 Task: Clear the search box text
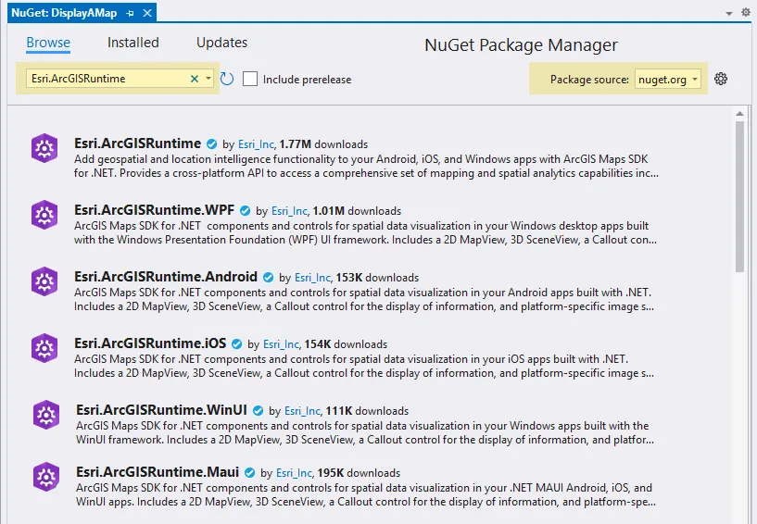pyautogui.click(x=195, y=79)
